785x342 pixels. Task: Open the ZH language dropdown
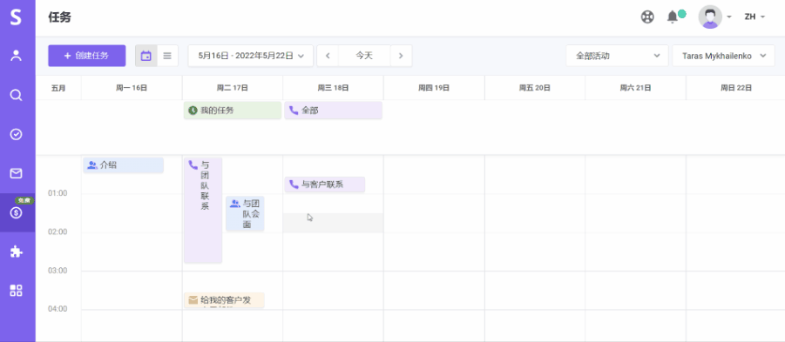755,17
